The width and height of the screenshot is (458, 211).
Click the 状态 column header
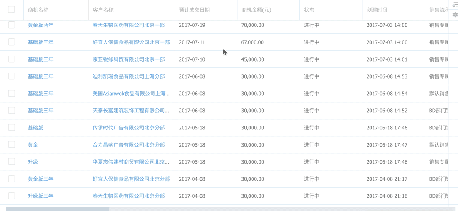309,9
